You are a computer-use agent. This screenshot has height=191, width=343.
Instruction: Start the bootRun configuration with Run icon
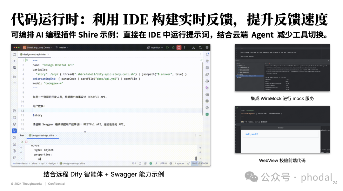168,47
